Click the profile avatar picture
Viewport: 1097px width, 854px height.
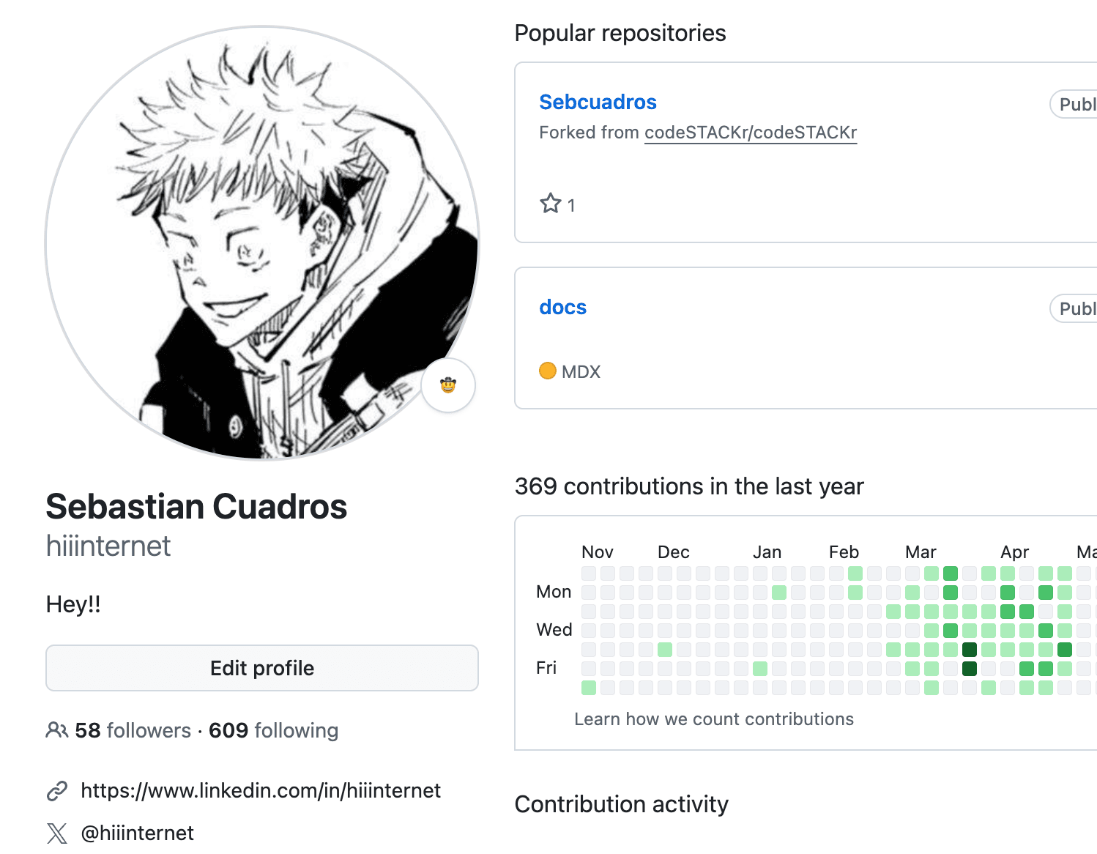pyautogui.click(x=261, y=243)
